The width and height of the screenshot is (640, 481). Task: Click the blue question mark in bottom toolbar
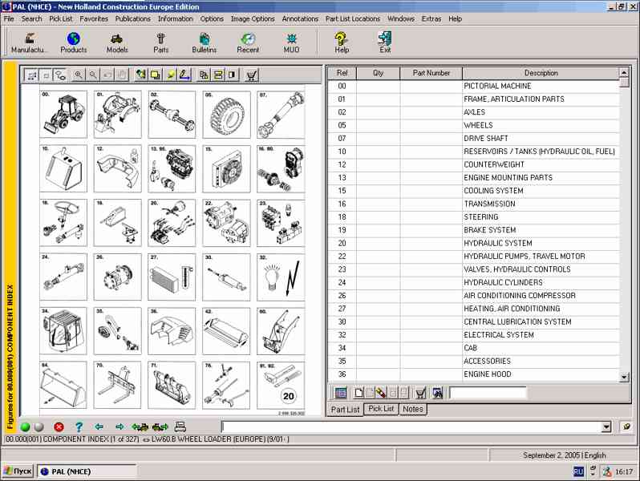[x=79, y=426]
